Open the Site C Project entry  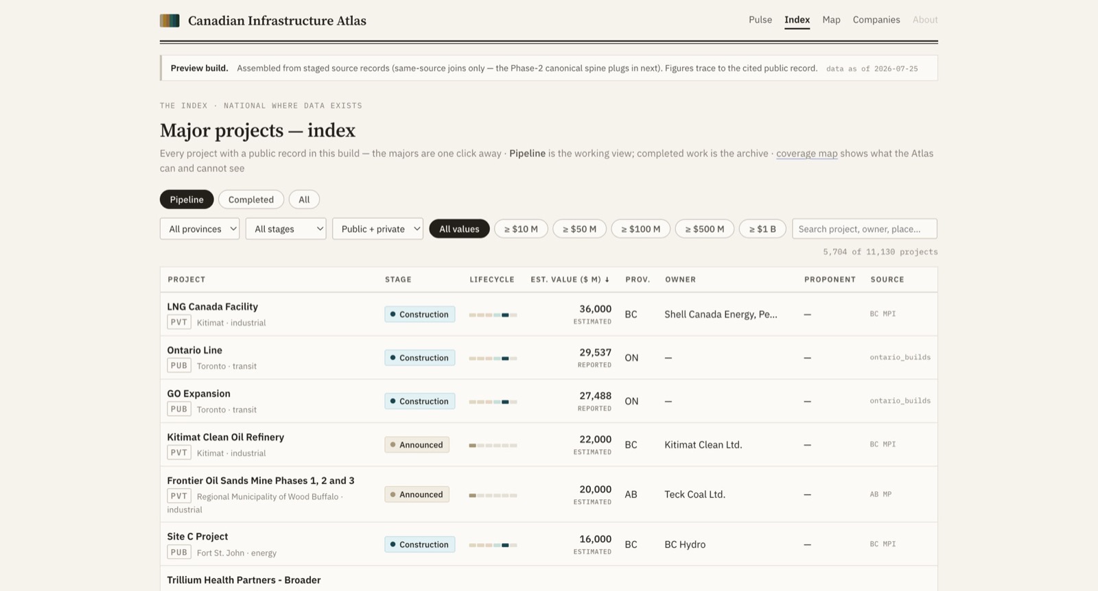[x=198, y=537]
